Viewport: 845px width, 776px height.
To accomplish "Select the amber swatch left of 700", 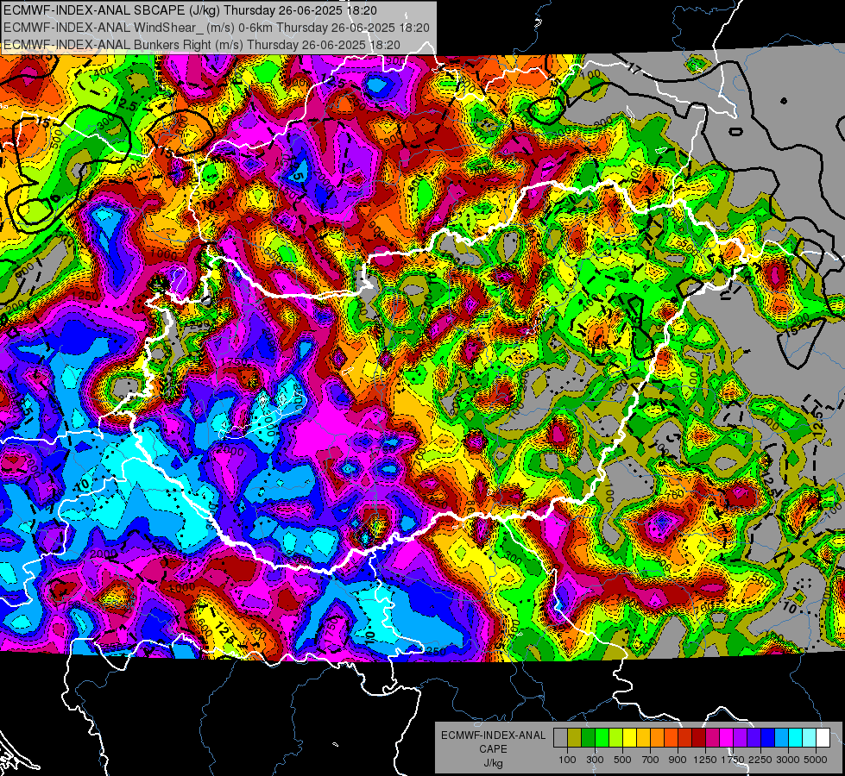I will click(643, 738).
